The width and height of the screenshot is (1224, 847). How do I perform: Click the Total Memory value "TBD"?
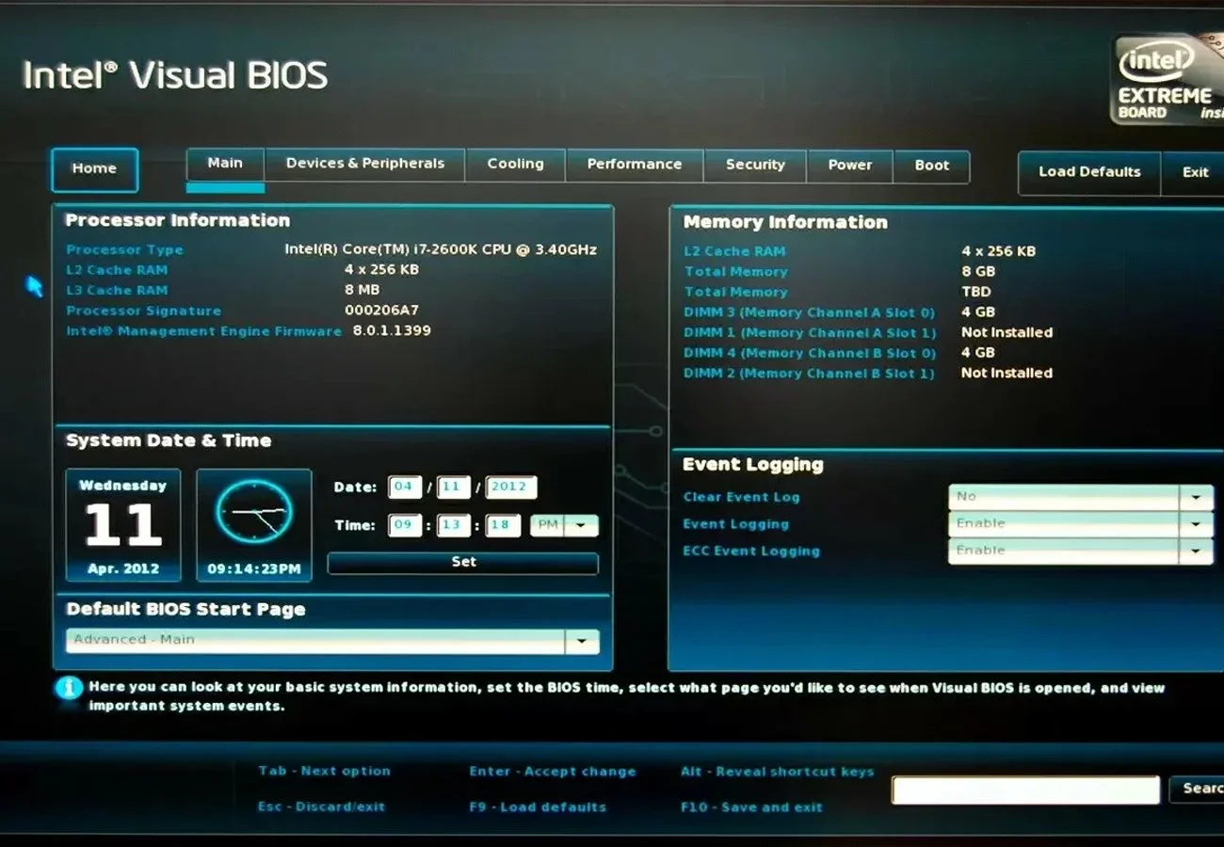976,292
